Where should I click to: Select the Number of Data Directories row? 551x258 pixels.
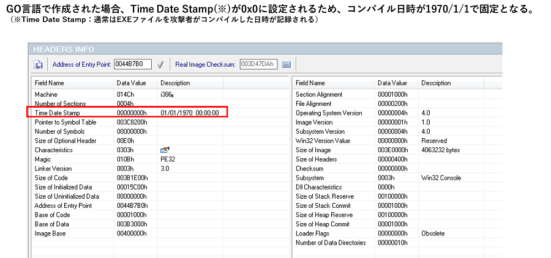331,243
